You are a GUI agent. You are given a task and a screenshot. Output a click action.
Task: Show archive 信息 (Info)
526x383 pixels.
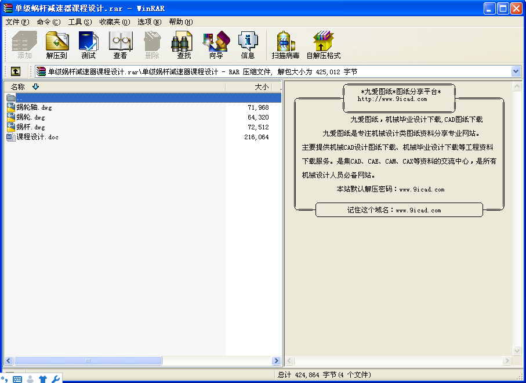pyautogui.click(x=248, y=45)
